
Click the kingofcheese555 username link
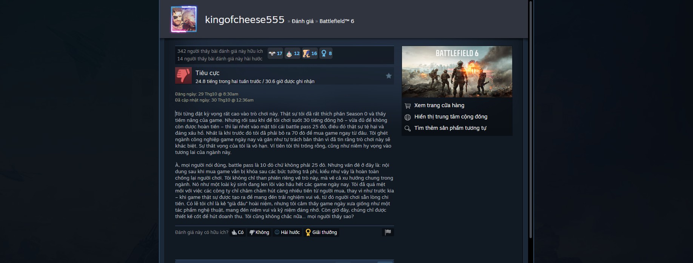click(245, 20)
